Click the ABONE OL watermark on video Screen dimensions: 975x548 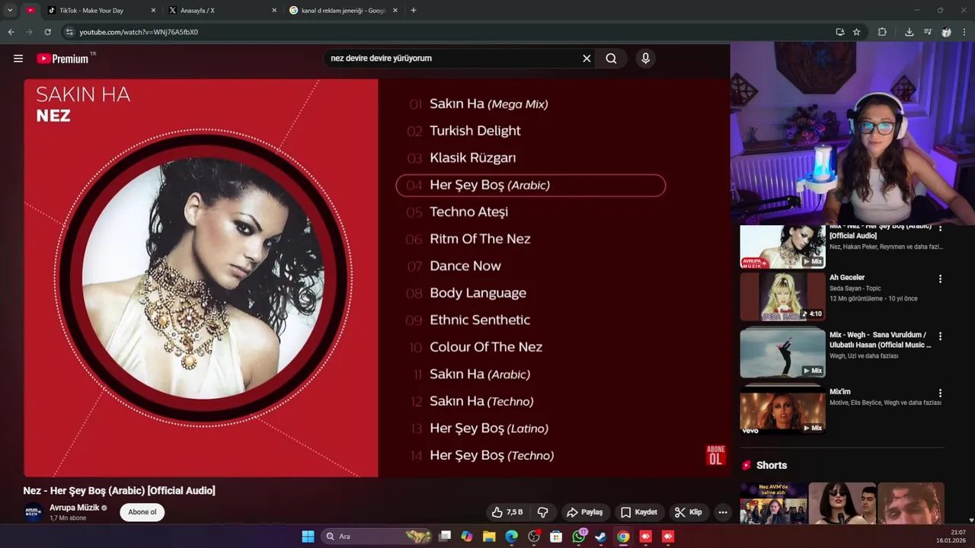[x=715, y=455]
